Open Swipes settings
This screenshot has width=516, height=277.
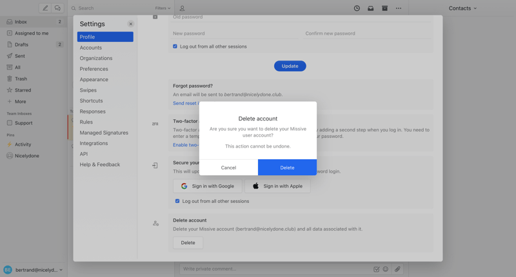105,90
